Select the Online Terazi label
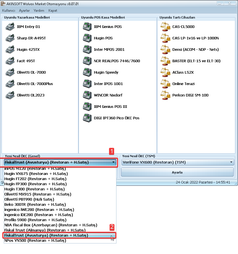This screenshot has height=254, width=238. point(183,84)
